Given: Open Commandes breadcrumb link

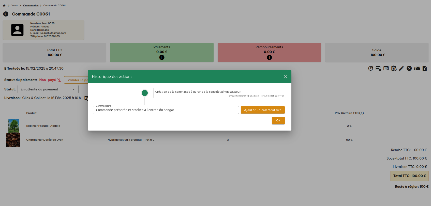Looking at the screenshot, I should [x=31, y=5].
